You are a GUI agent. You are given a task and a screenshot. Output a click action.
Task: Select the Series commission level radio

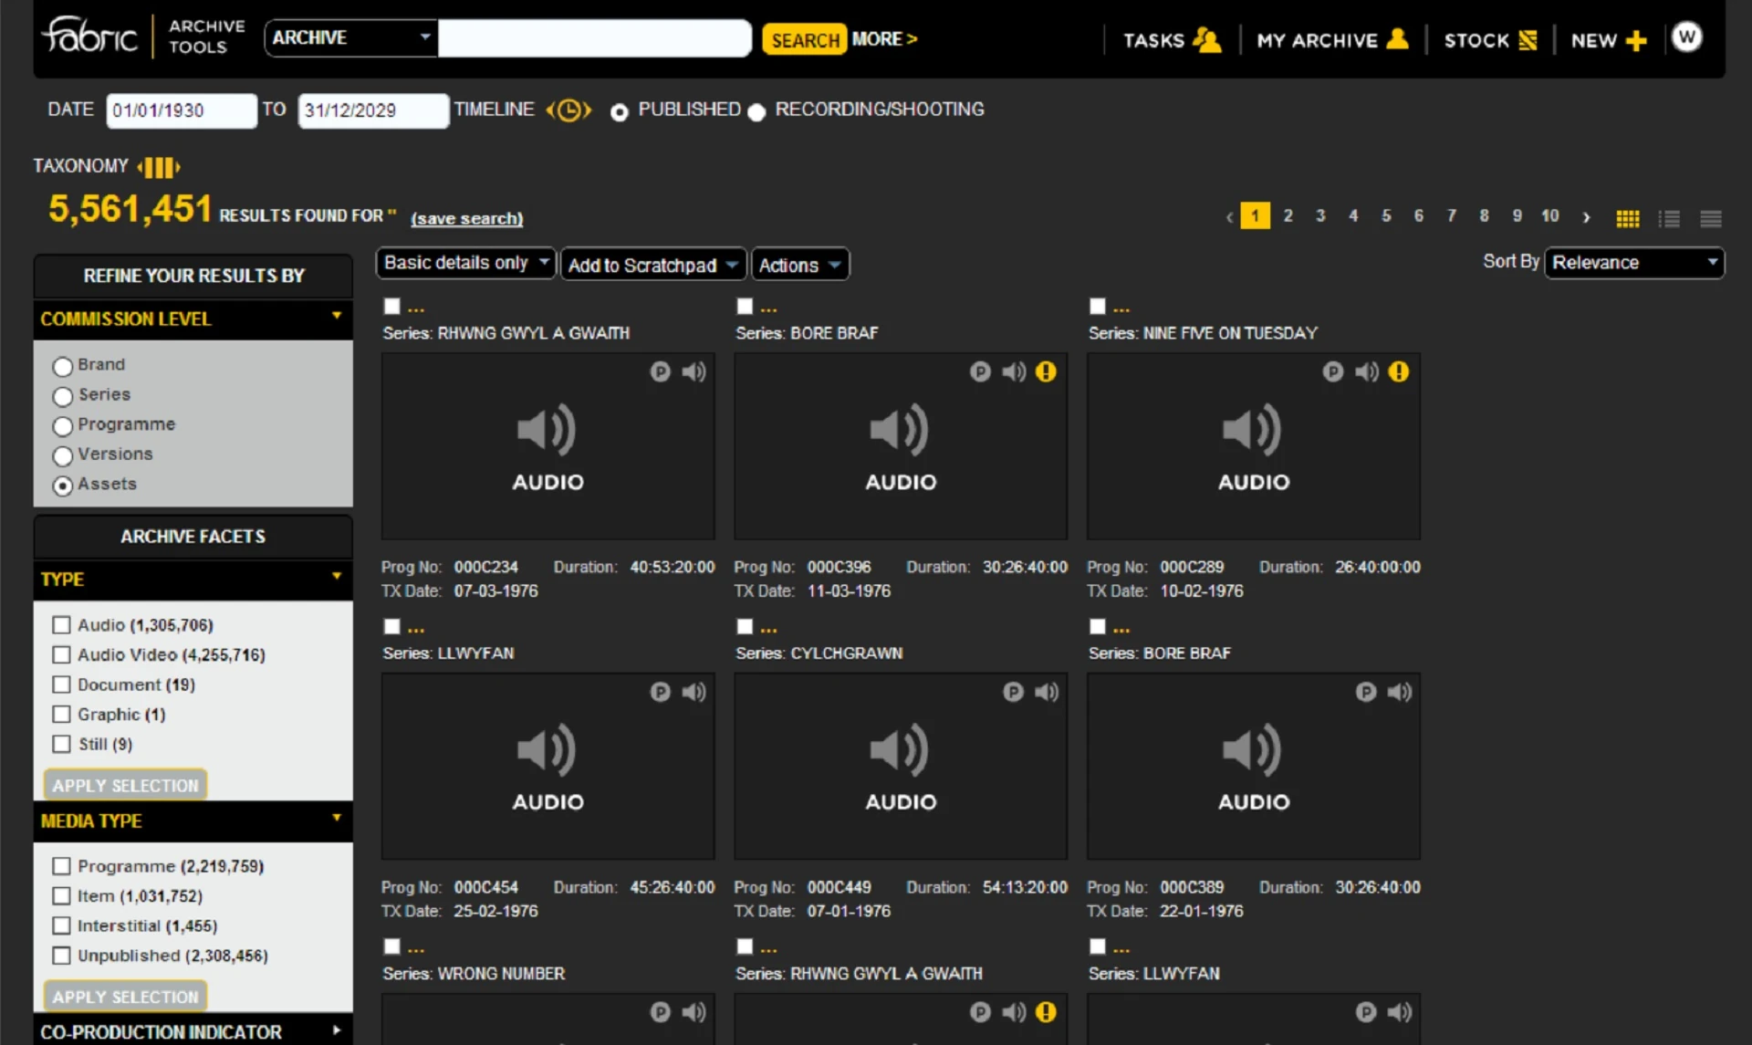(x=63, y=396)
